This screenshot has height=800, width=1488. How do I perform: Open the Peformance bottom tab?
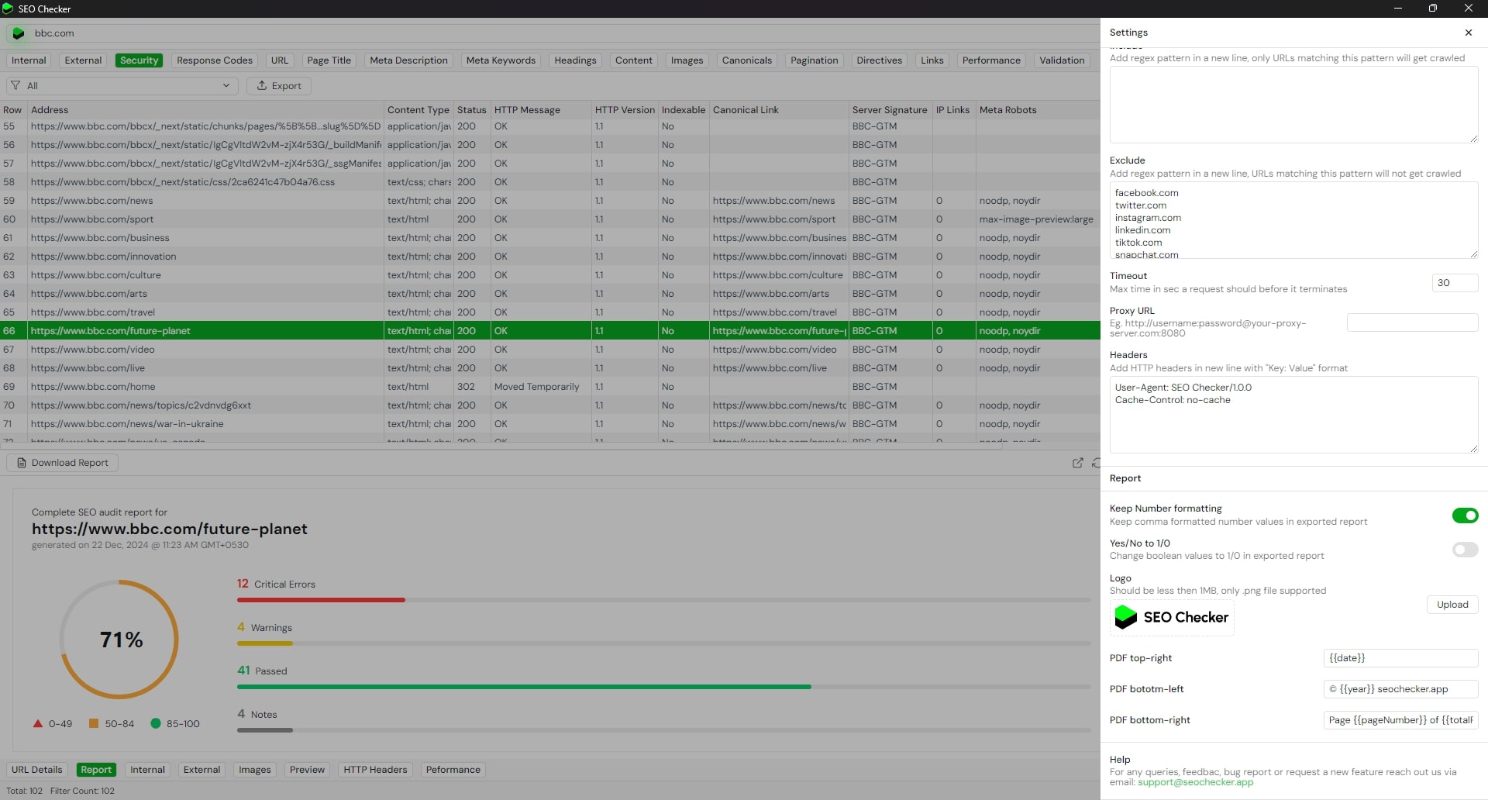point(453,770)
